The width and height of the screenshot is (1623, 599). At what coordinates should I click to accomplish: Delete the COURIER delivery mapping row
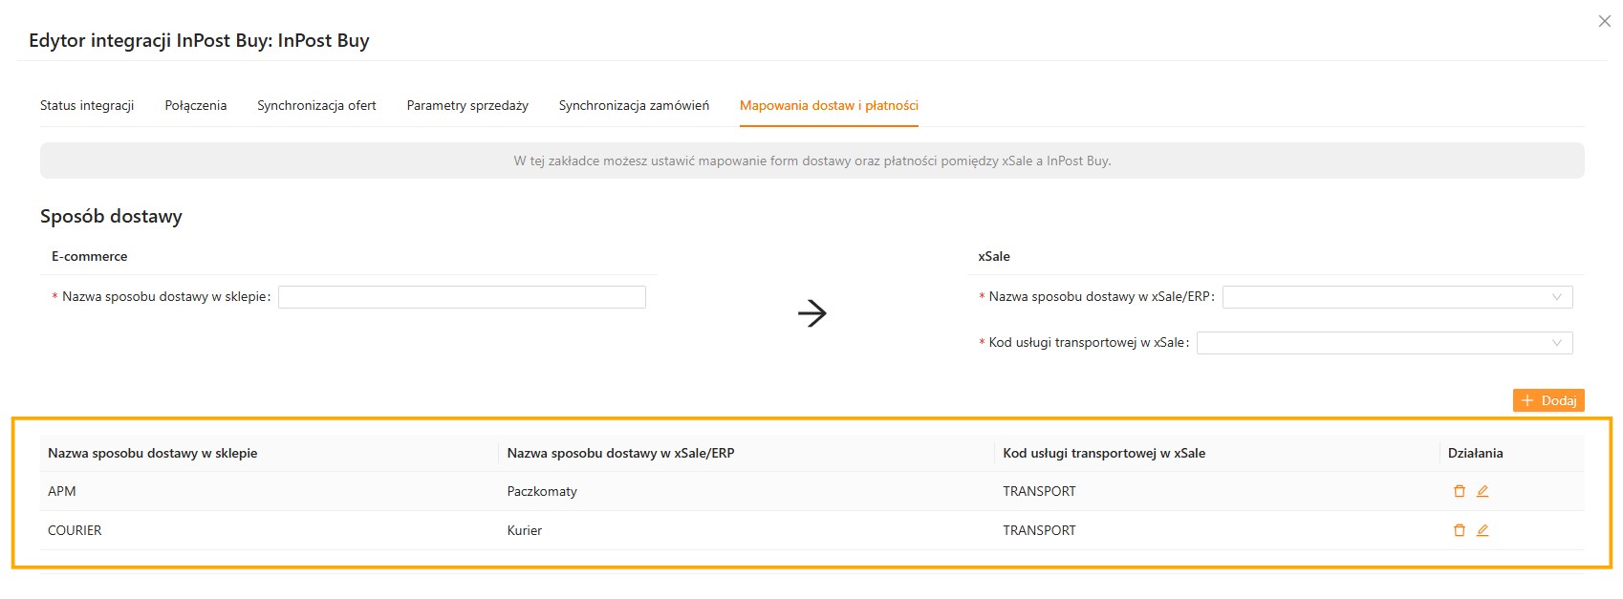(1459, 530)
